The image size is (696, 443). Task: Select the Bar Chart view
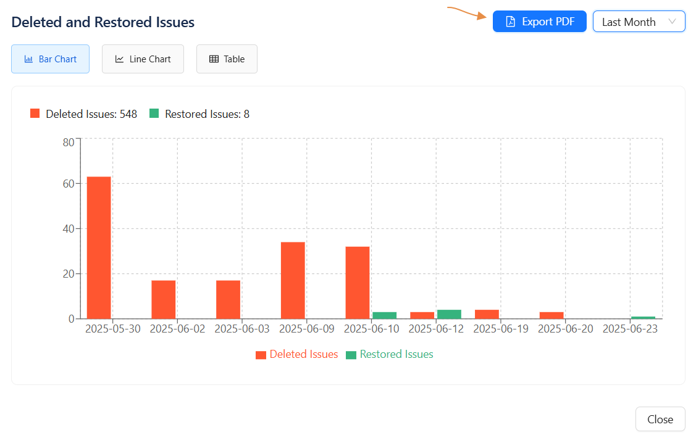[x=51, y=59]
